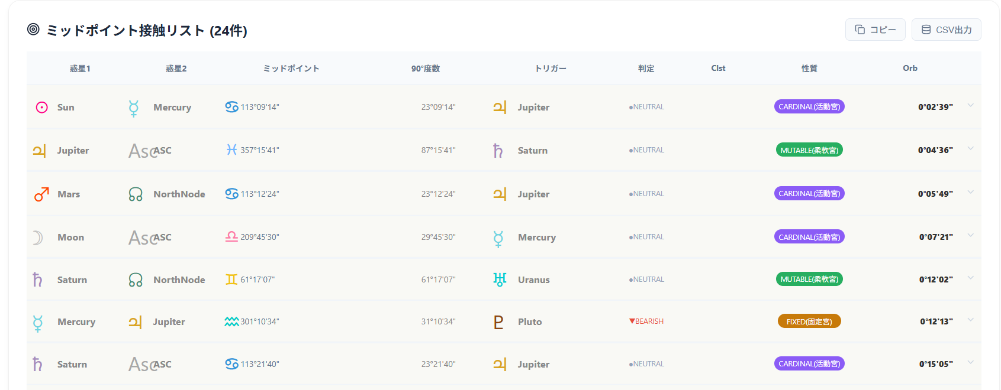This screenshot has height=390, width=1001.
Task: Sort by the 90°度数 column header
Action: click(426, 69)
